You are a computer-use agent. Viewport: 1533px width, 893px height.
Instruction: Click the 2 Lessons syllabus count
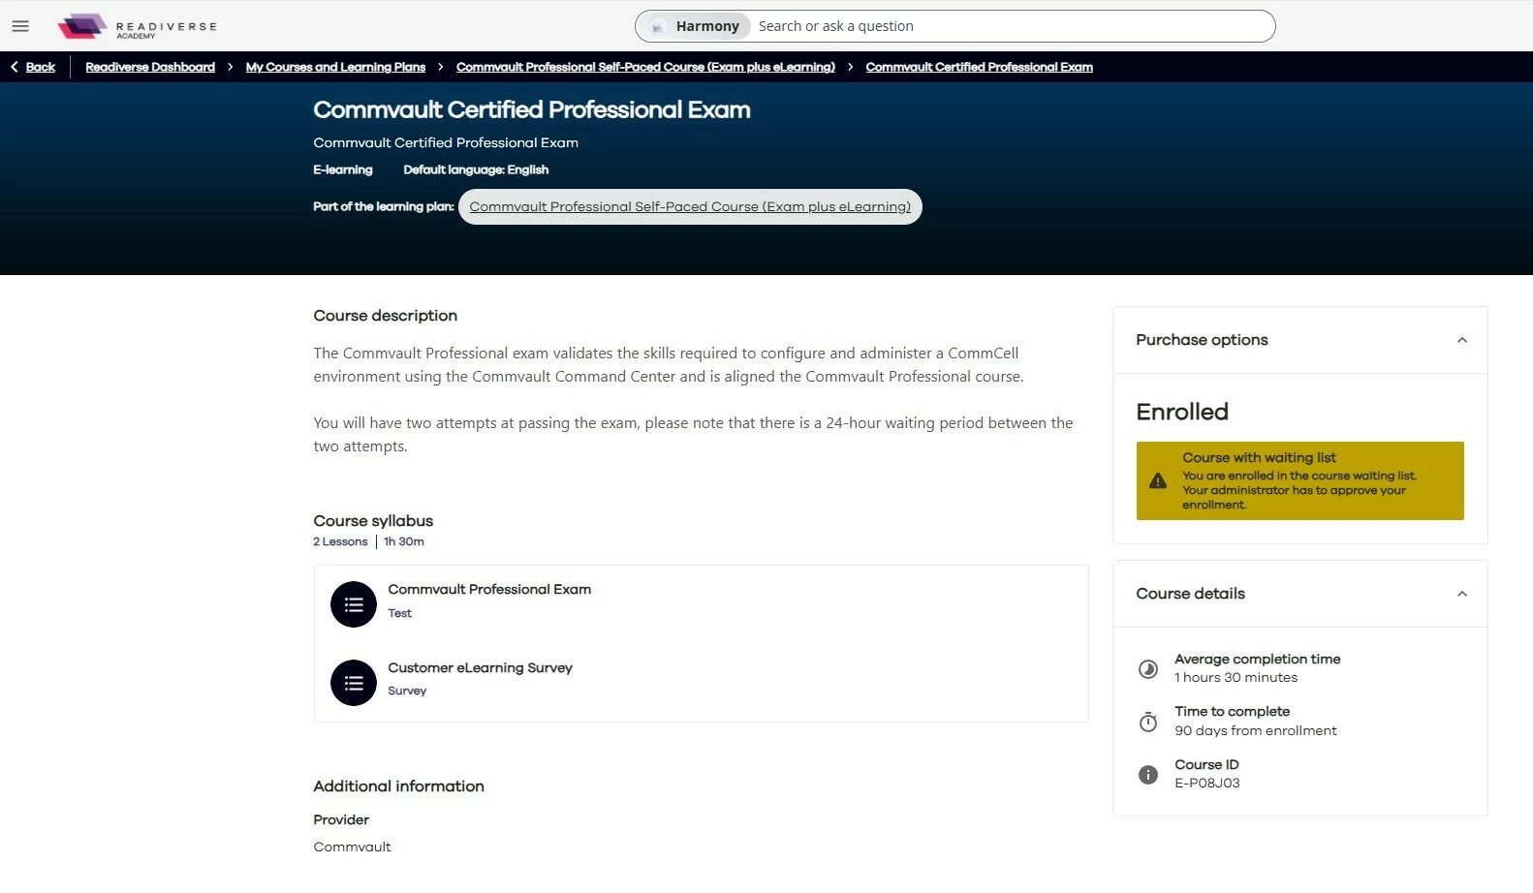point(341,541)
